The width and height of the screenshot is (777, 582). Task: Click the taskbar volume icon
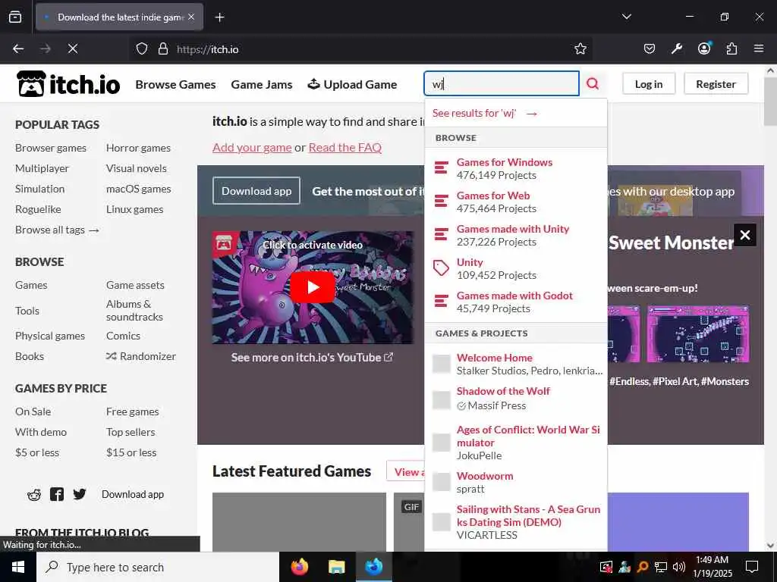[679, 567]
